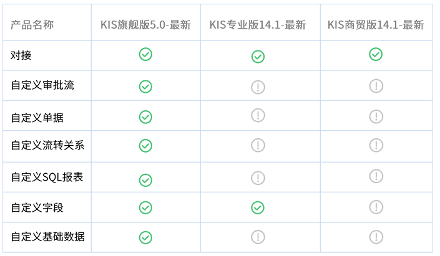This screenshot has height=256, width=440.
Task: Click the 产品名称 header cell
Action: (32, 25)
